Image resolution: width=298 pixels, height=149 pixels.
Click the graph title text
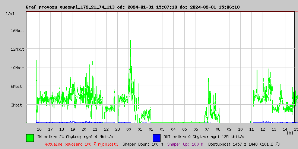coord(133,7)
